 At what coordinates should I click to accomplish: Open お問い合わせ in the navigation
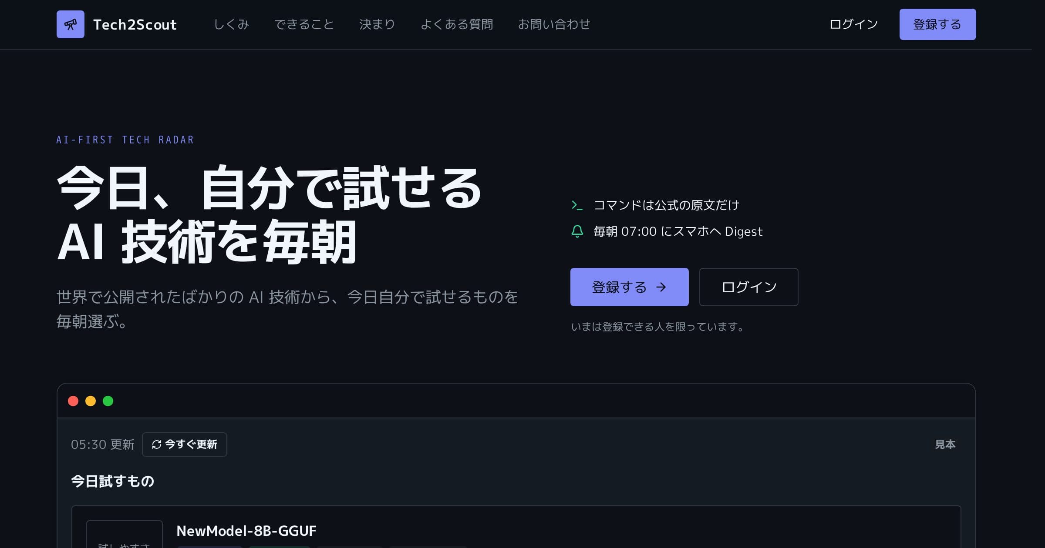(554, 24)
